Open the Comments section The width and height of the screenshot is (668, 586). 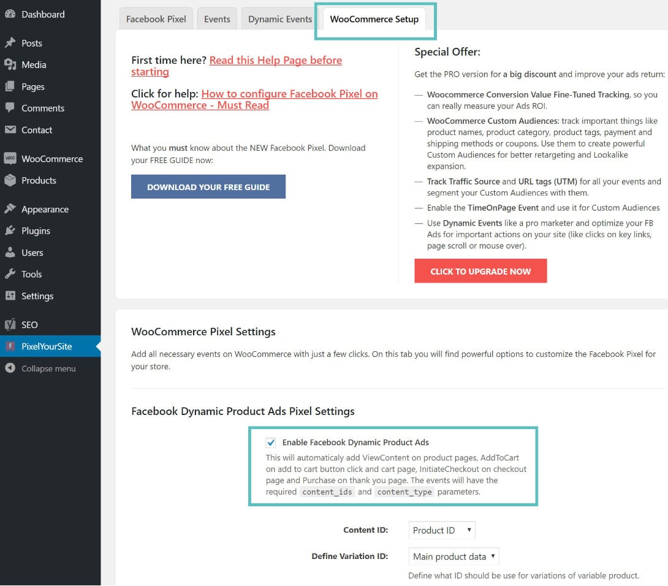[x=42, y=108]
